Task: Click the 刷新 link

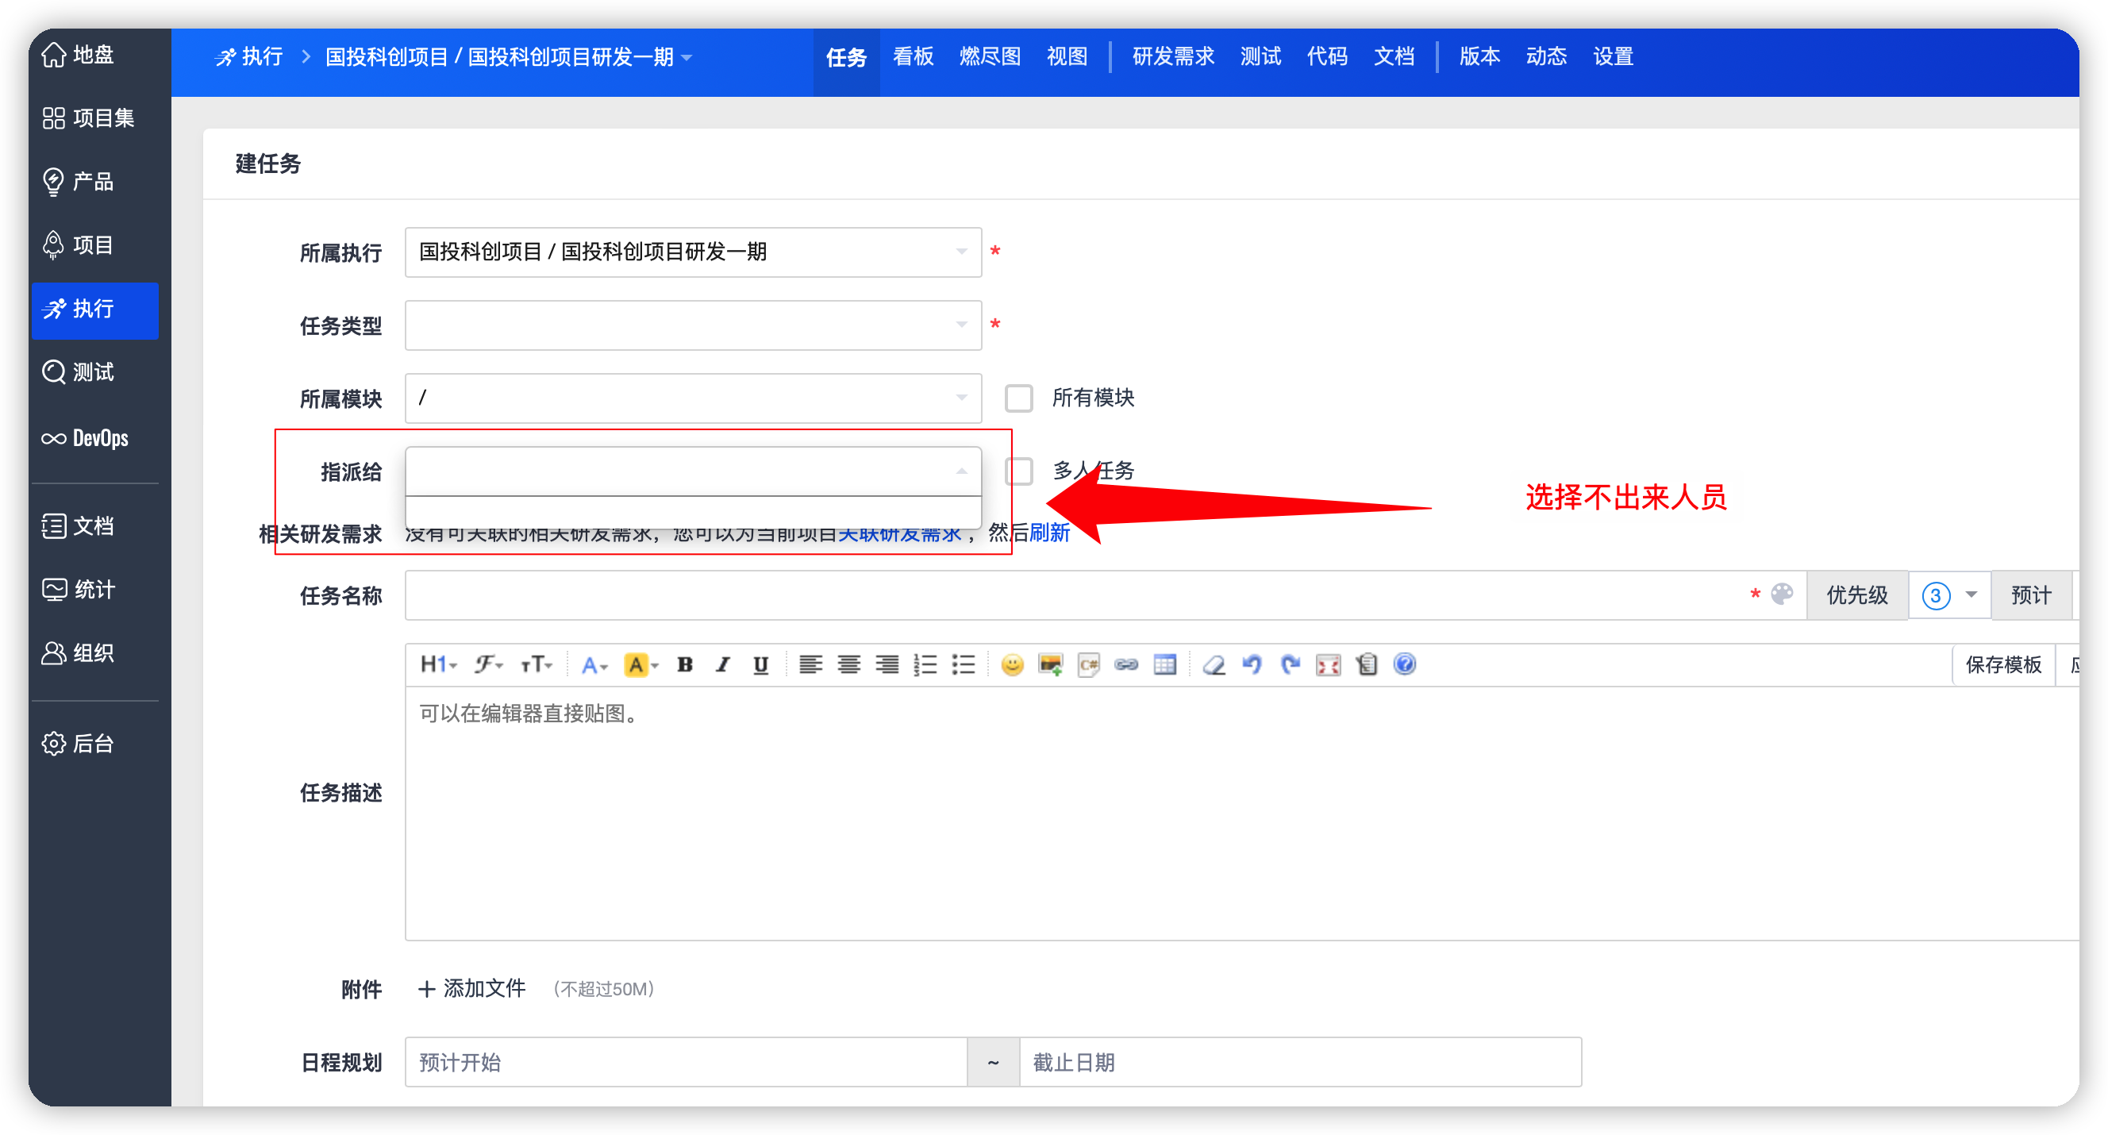Action: (x=1049, y=533)
